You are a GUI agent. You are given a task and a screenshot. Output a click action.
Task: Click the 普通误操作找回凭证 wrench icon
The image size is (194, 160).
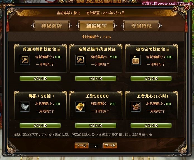coord(25,60)
